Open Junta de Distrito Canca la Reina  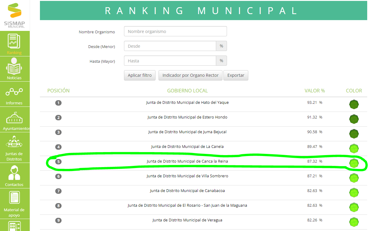[187, 161]
